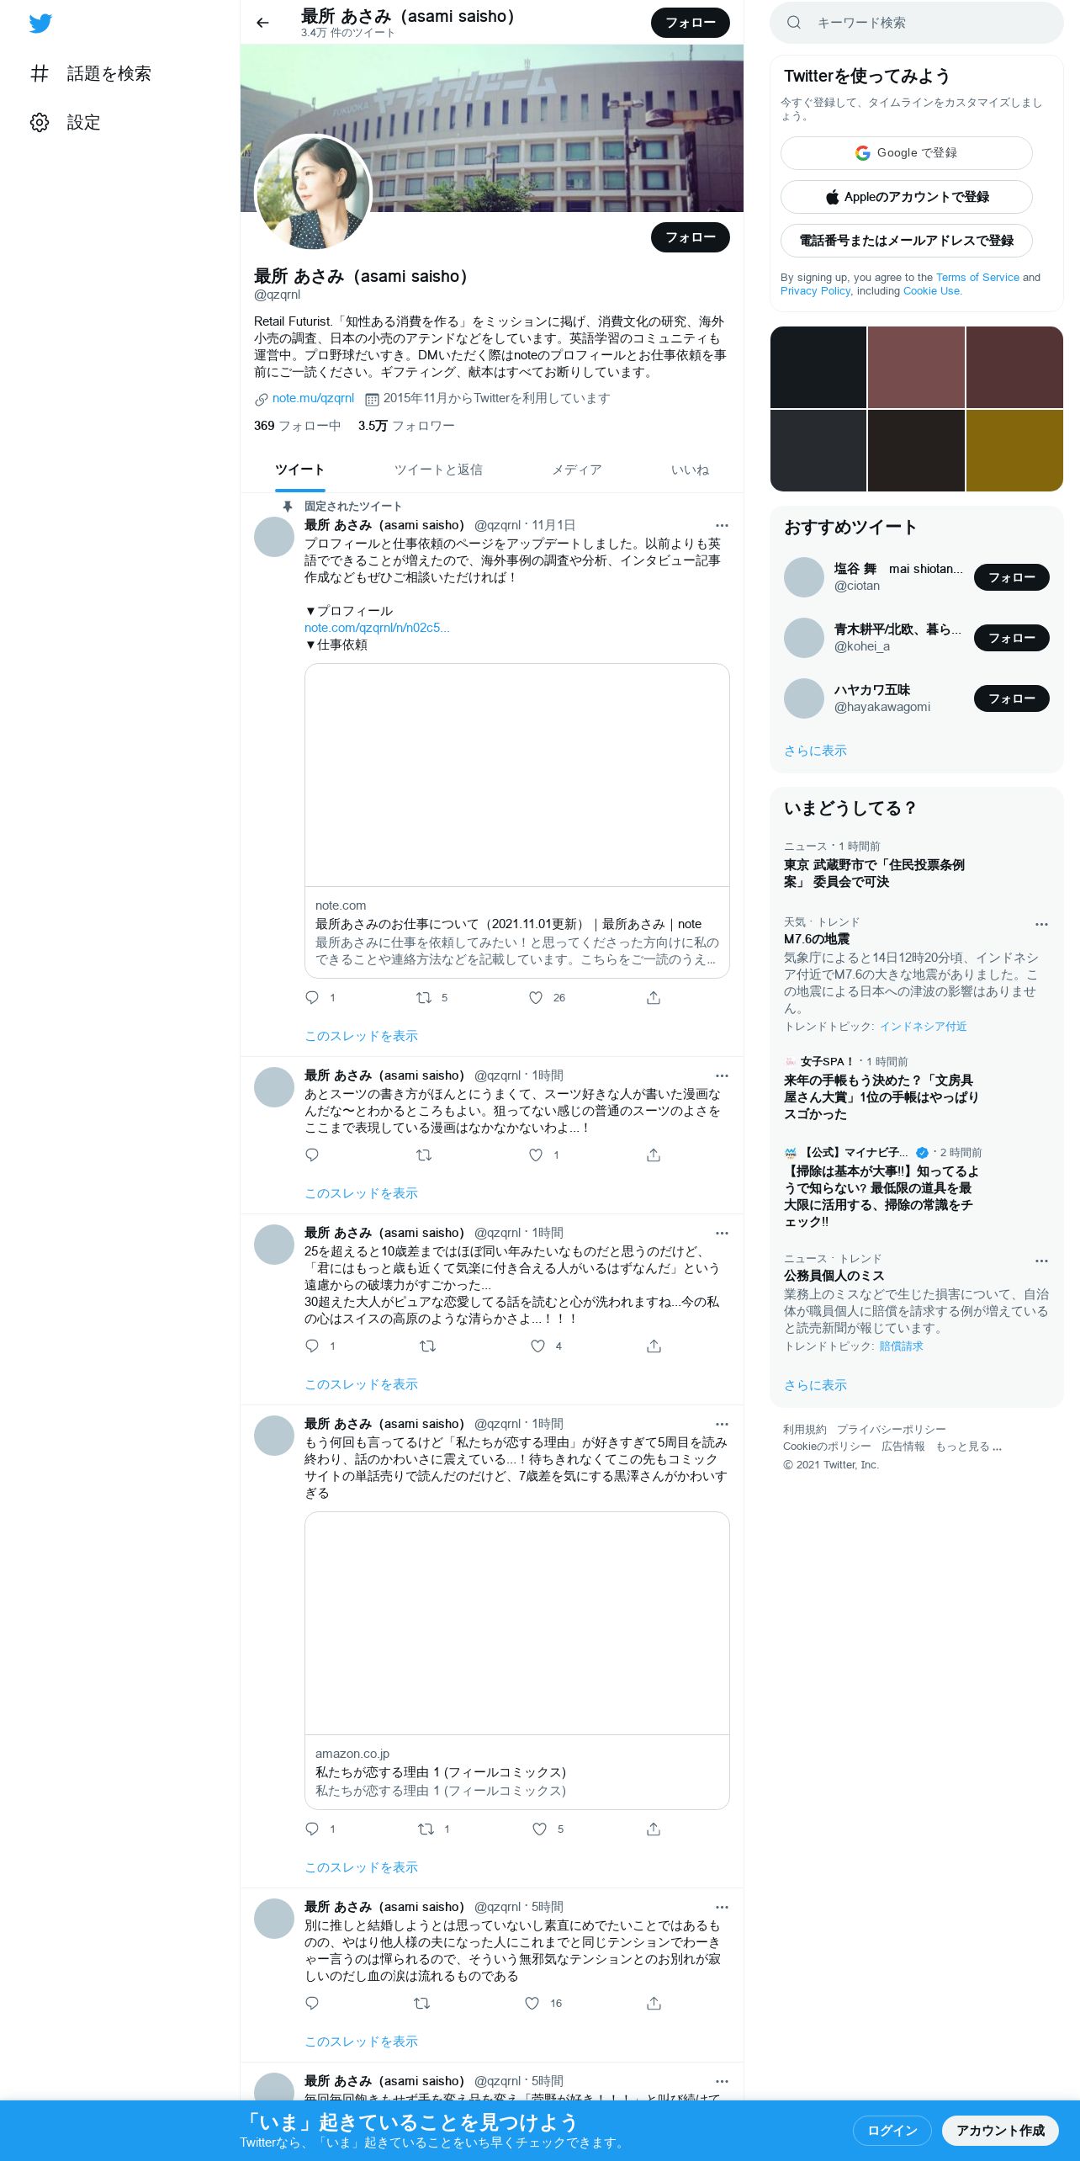Viewport: 1080px width, 2161px height.
Task: Click the Twitter bird logo
Action: point(40,23)
